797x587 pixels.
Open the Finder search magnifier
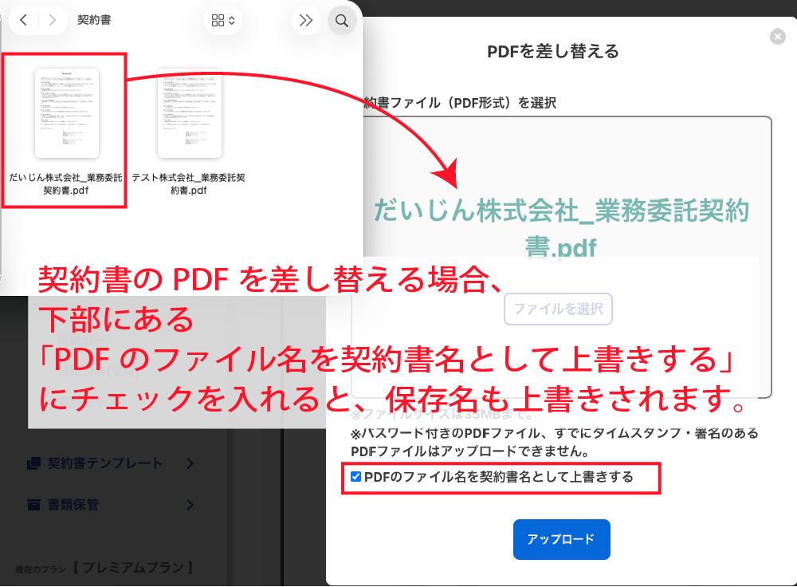342,21
